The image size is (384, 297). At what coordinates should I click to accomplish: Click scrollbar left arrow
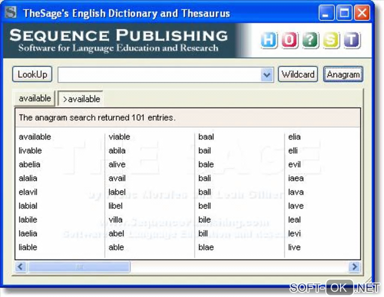(x=21, y=267)
